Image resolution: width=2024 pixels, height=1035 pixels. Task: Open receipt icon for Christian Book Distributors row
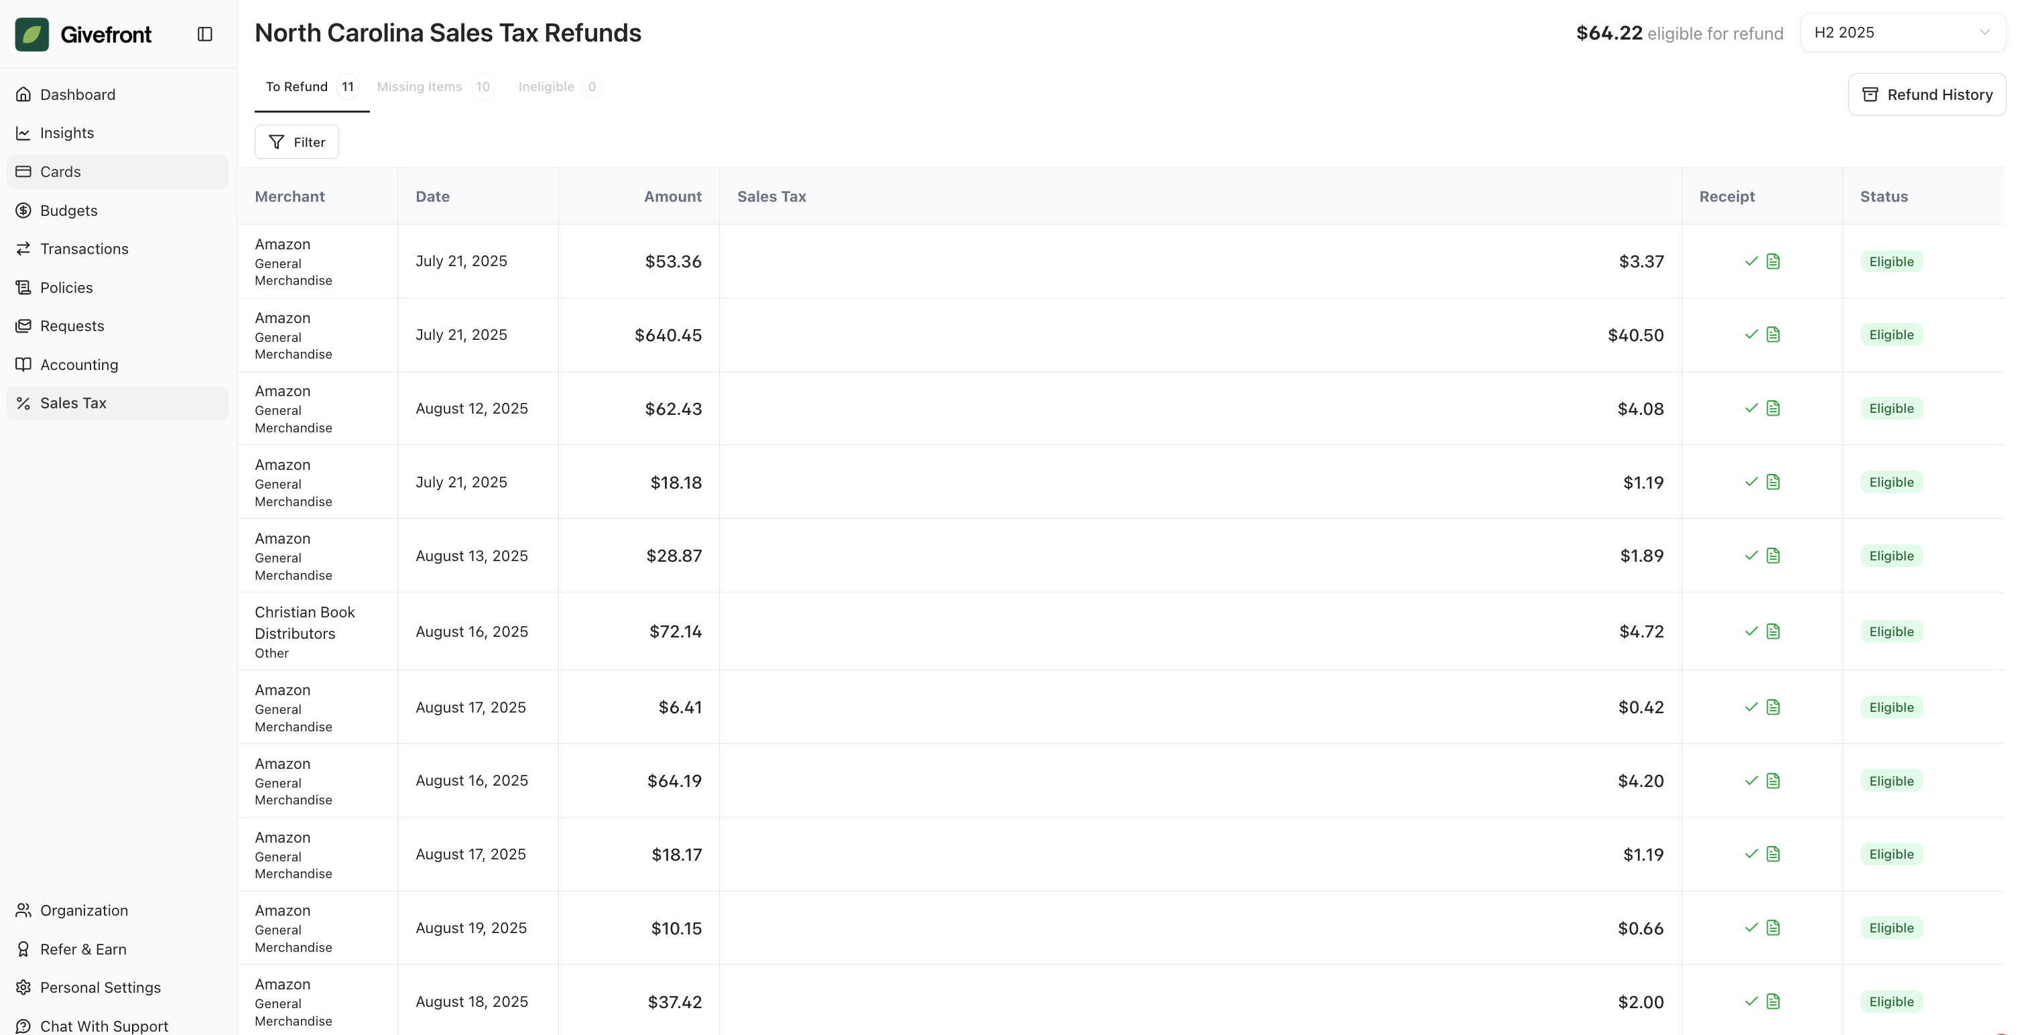click(1773, 631)
